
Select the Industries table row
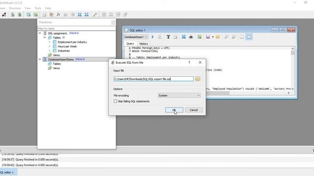tap(64, 51)
